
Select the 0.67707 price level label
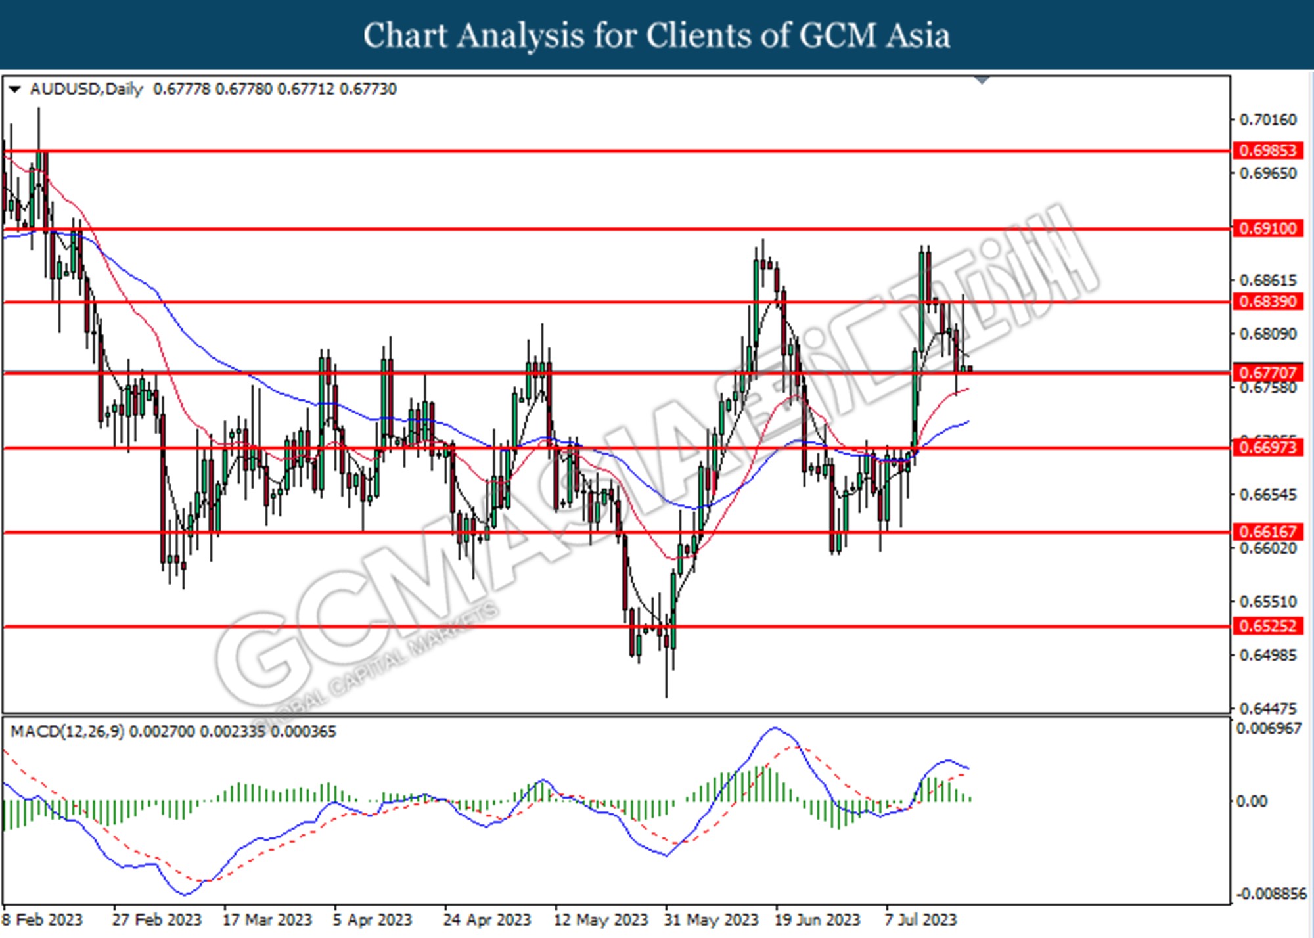pos(1268,372)
